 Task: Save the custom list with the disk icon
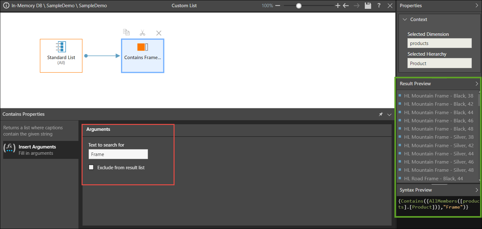[368, 6]
